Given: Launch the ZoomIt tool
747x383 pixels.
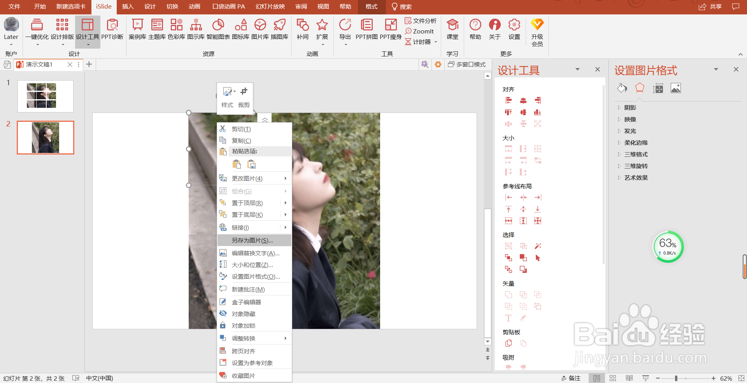Looking at the screenshot, I should (x=419, y=31).
